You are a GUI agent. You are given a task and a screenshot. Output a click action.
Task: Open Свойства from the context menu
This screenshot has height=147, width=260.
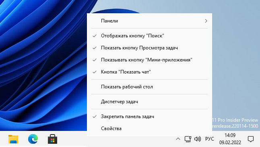click(149, 129)
